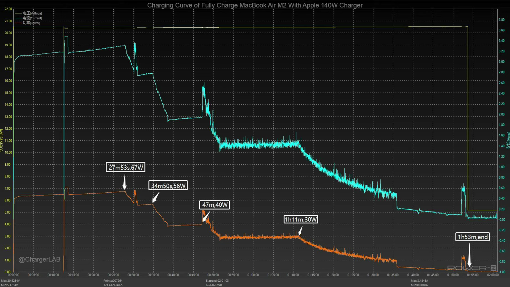Click the 00:10:00 time axis label
The height and width of the screenshot is (287, 510).
click(53, 275)
